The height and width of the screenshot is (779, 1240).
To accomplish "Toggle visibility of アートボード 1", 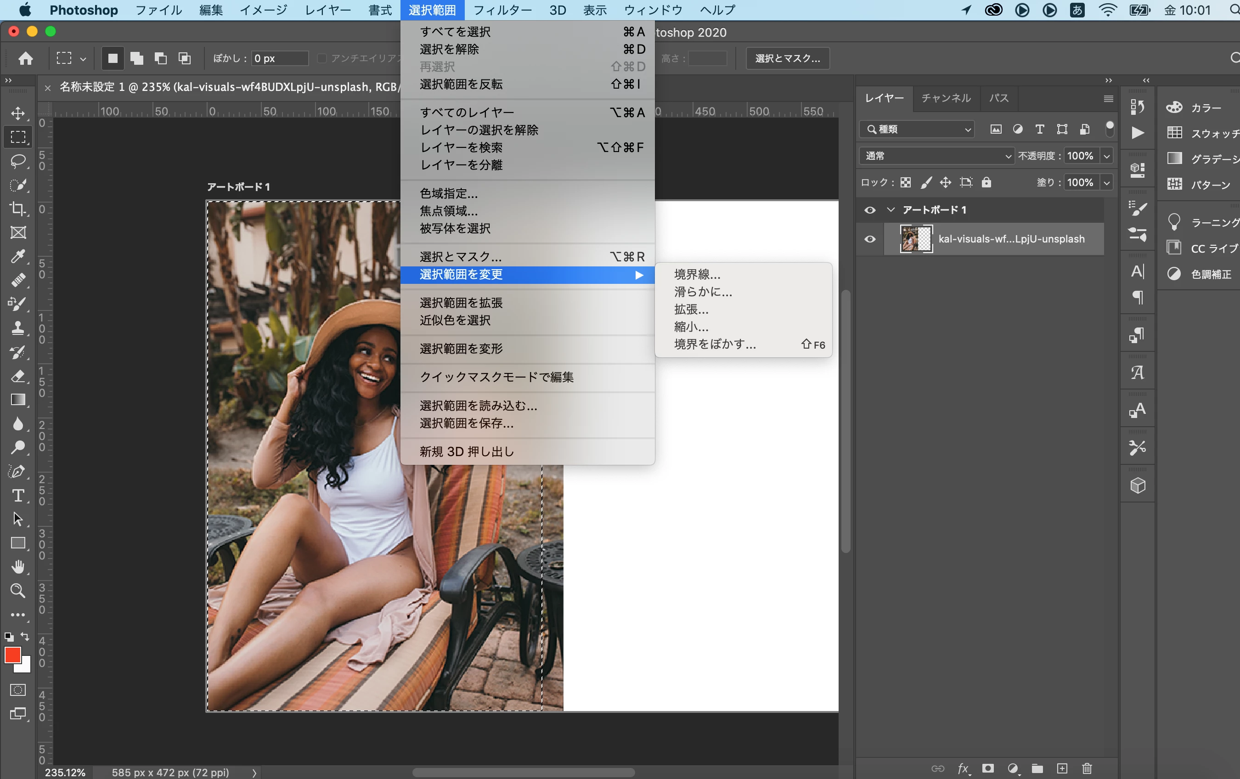I will tap(870, 209).
